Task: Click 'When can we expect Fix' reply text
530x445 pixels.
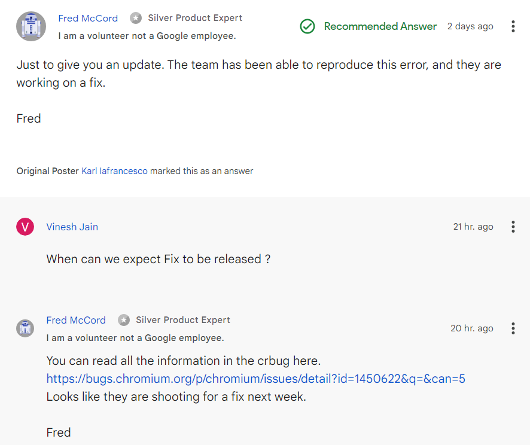Action: pyautogui.click(x=159, y=259)
